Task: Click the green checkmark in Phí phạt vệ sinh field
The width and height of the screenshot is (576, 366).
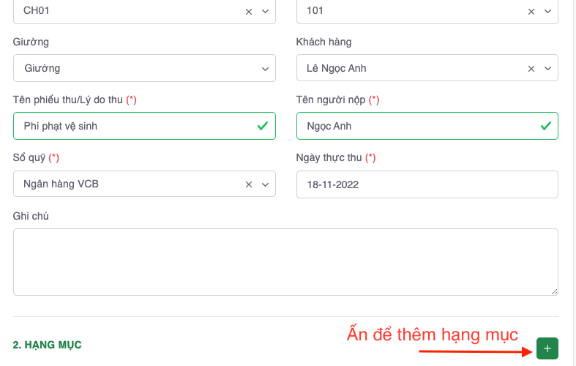Action: point(262,126)
